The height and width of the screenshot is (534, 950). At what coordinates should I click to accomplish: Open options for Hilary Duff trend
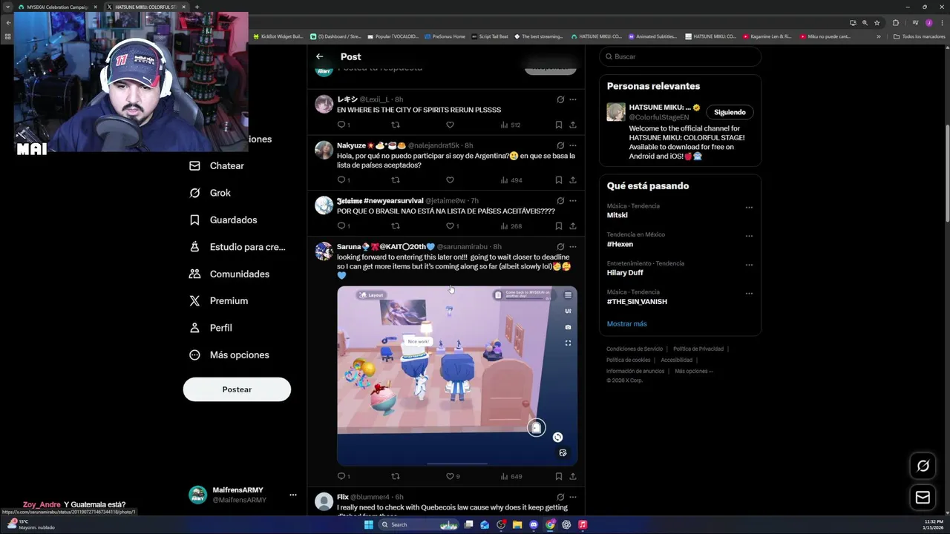pyautogui.click(x=749, y=265)
